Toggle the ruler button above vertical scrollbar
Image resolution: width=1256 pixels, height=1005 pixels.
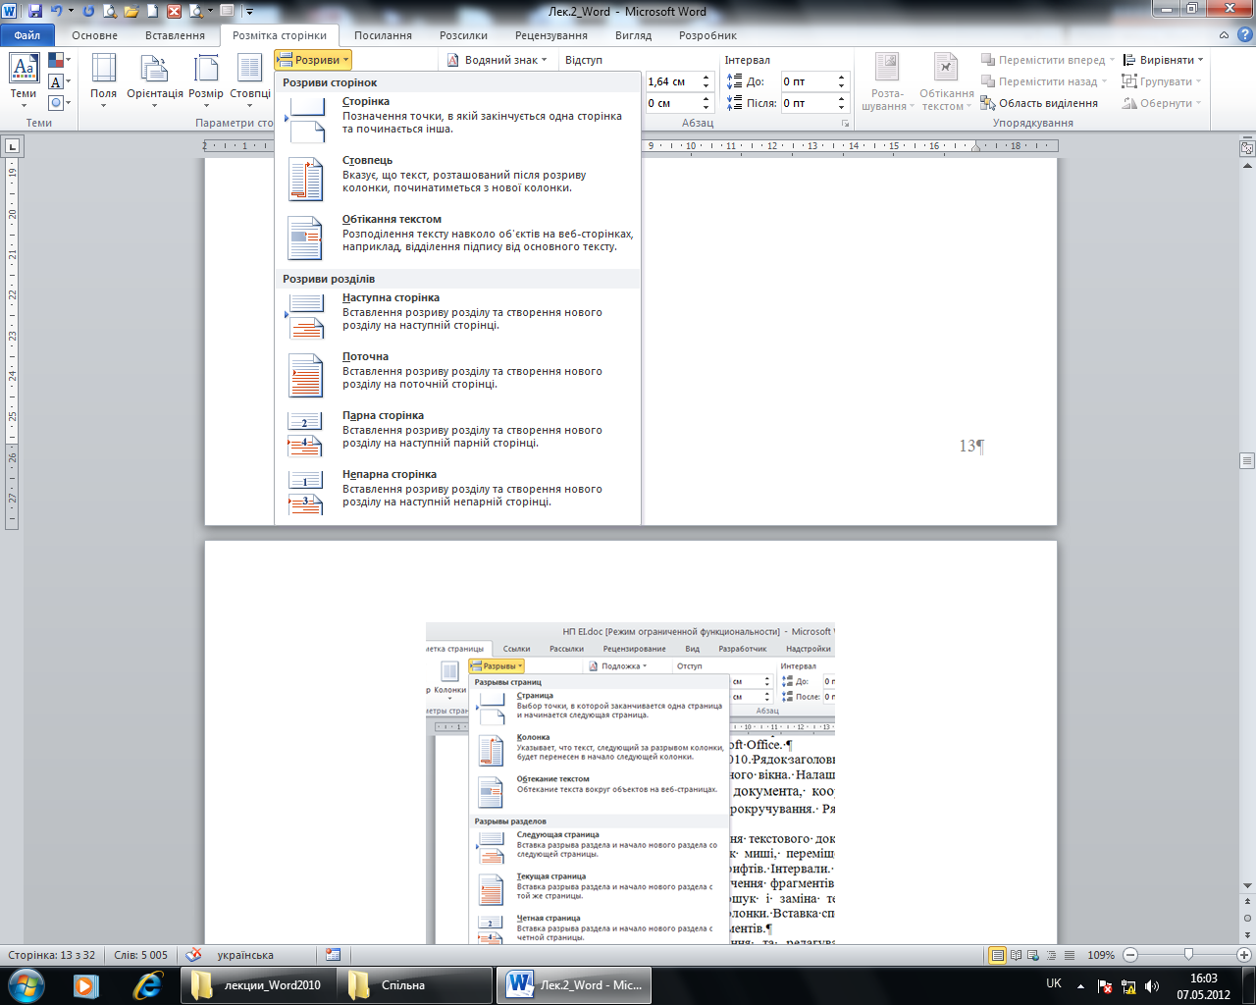pos(1247,148)
